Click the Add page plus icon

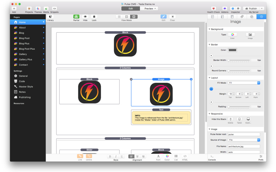coord(14,8)
